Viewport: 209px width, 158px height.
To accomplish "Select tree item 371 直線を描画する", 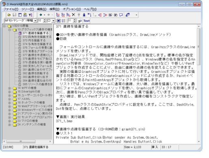I will pos(35,33).
